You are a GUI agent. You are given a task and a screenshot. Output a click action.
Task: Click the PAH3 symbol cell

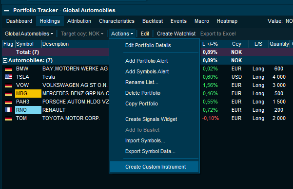pyautogui.click(x=28, y=102)
